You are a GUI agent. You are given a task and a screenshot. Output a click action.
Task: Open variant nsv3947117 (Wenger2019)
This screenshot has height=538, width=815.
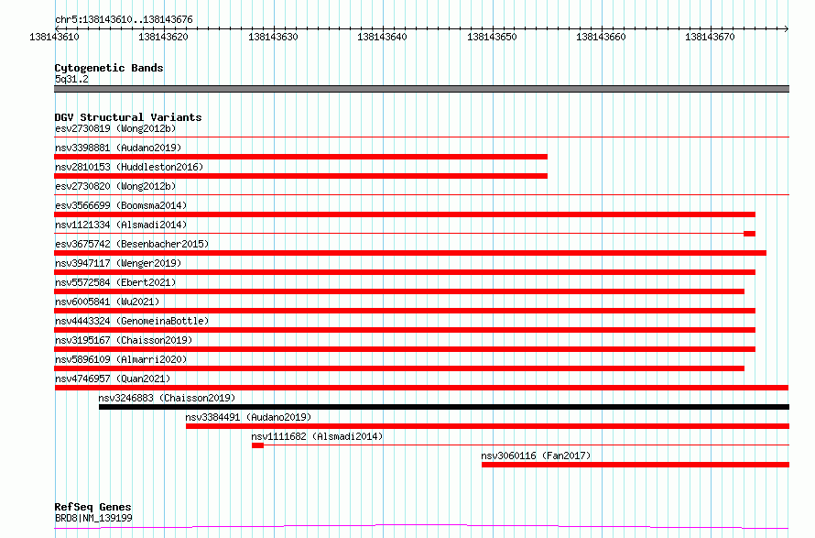click(x=118, y=263)
